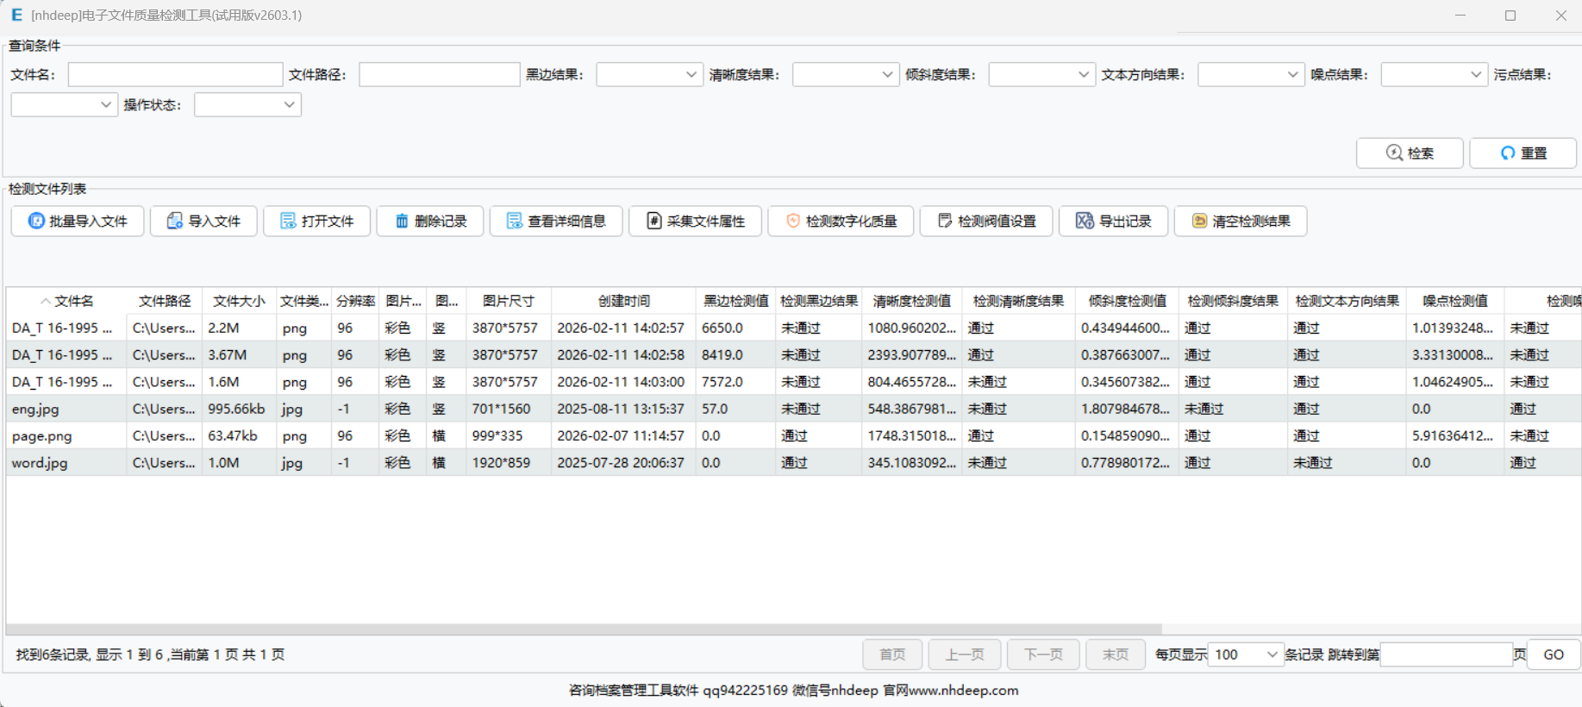This screenshot has height=707, width=1582.
Task: Click the 分辨率 column header
Action: pyautogui.click(x=355, y=301)
